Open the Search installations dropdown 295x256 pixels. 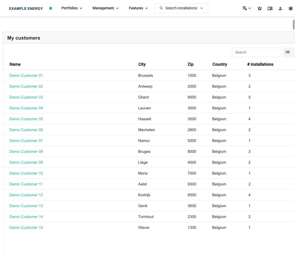coord(181,8)
